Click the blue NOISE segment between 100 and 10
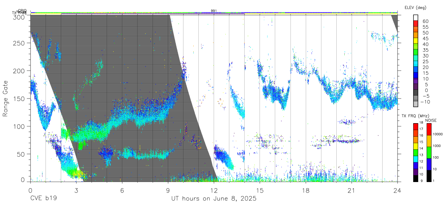The image size is (447, 206). pos(429,164)
